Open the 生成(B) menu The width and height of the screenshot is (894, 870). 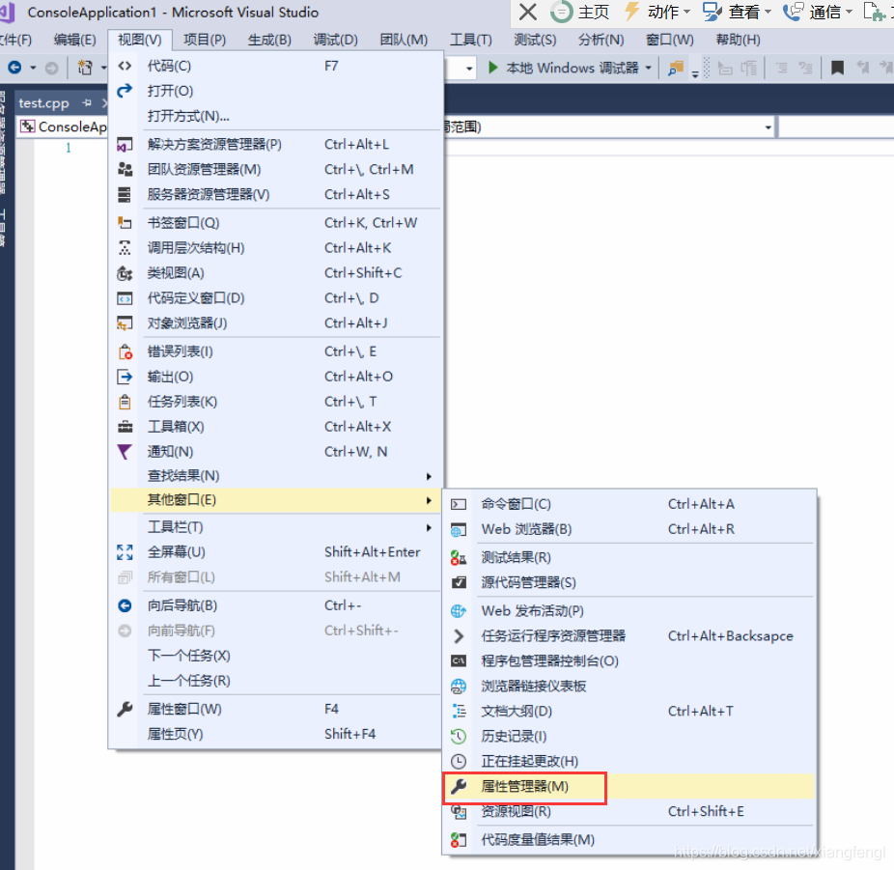click(x=269, y=40)
